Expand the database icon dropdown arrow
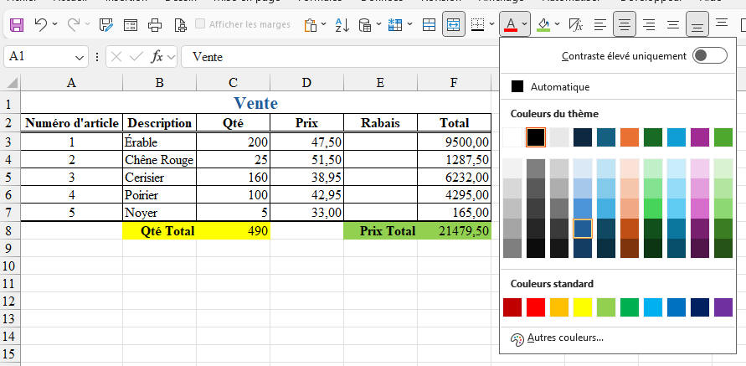 [378, 24]
